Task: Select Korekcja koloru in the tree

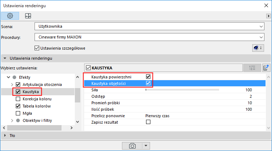Action: click(37, 99)
